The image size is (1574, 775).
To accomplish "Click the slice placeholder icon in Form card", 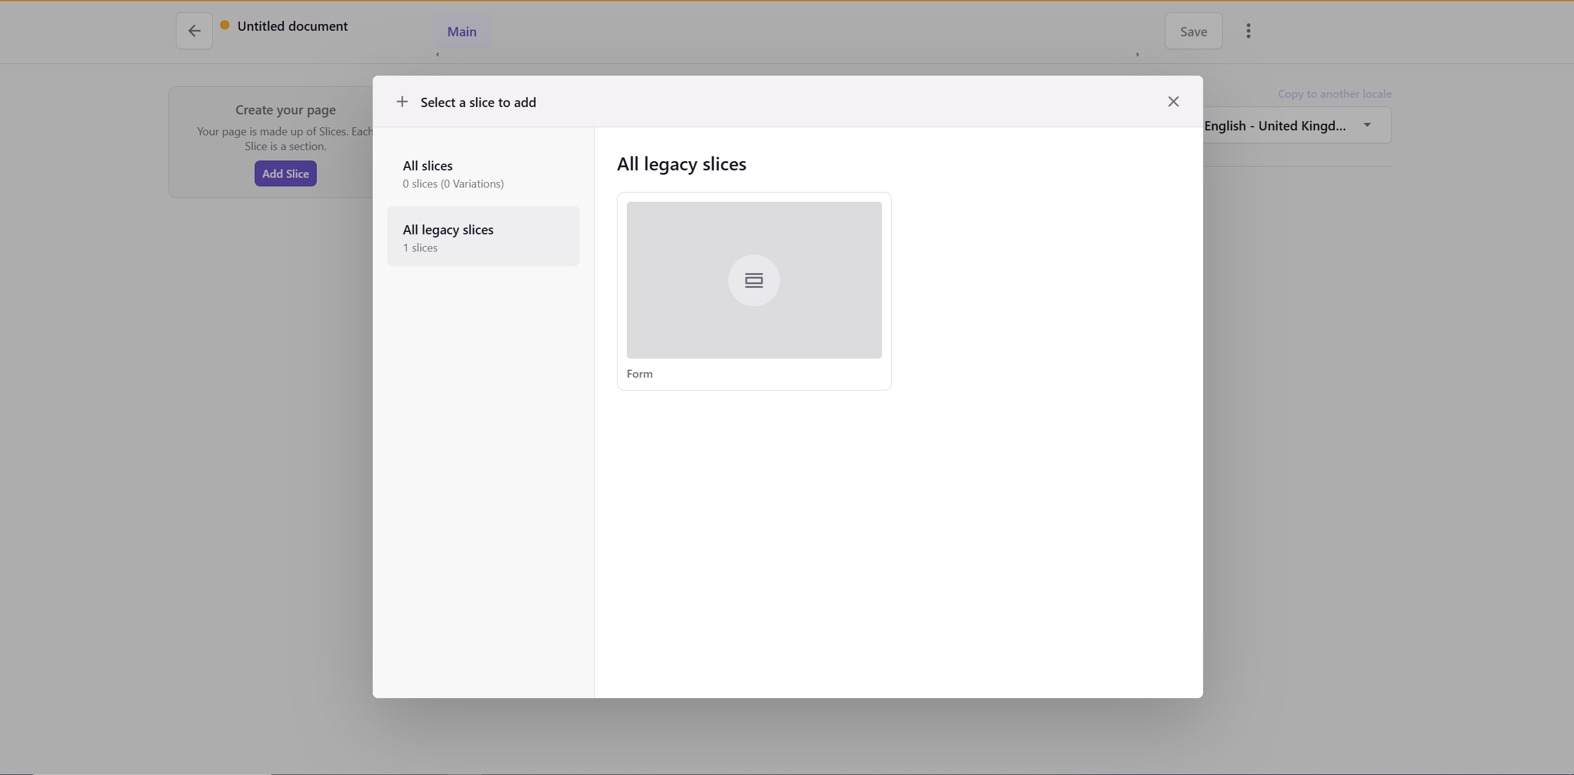I will point(753,280).
